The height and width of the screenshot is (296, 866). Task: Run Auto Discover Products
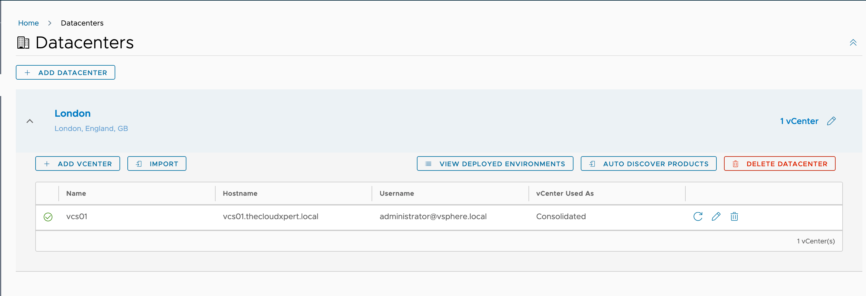648,163
